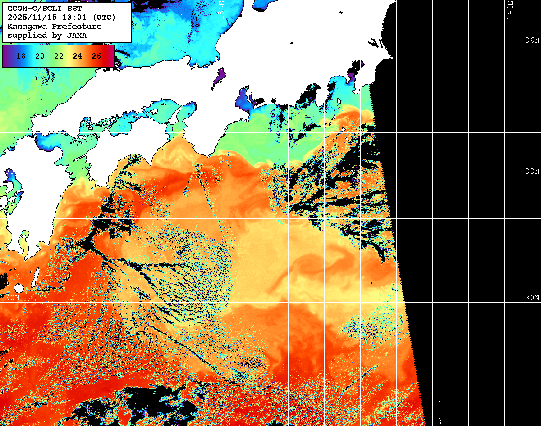This screenshot has height=426, width=541.
Task: Click the 'supplied by JAXA' credit text
Action: 47,35
